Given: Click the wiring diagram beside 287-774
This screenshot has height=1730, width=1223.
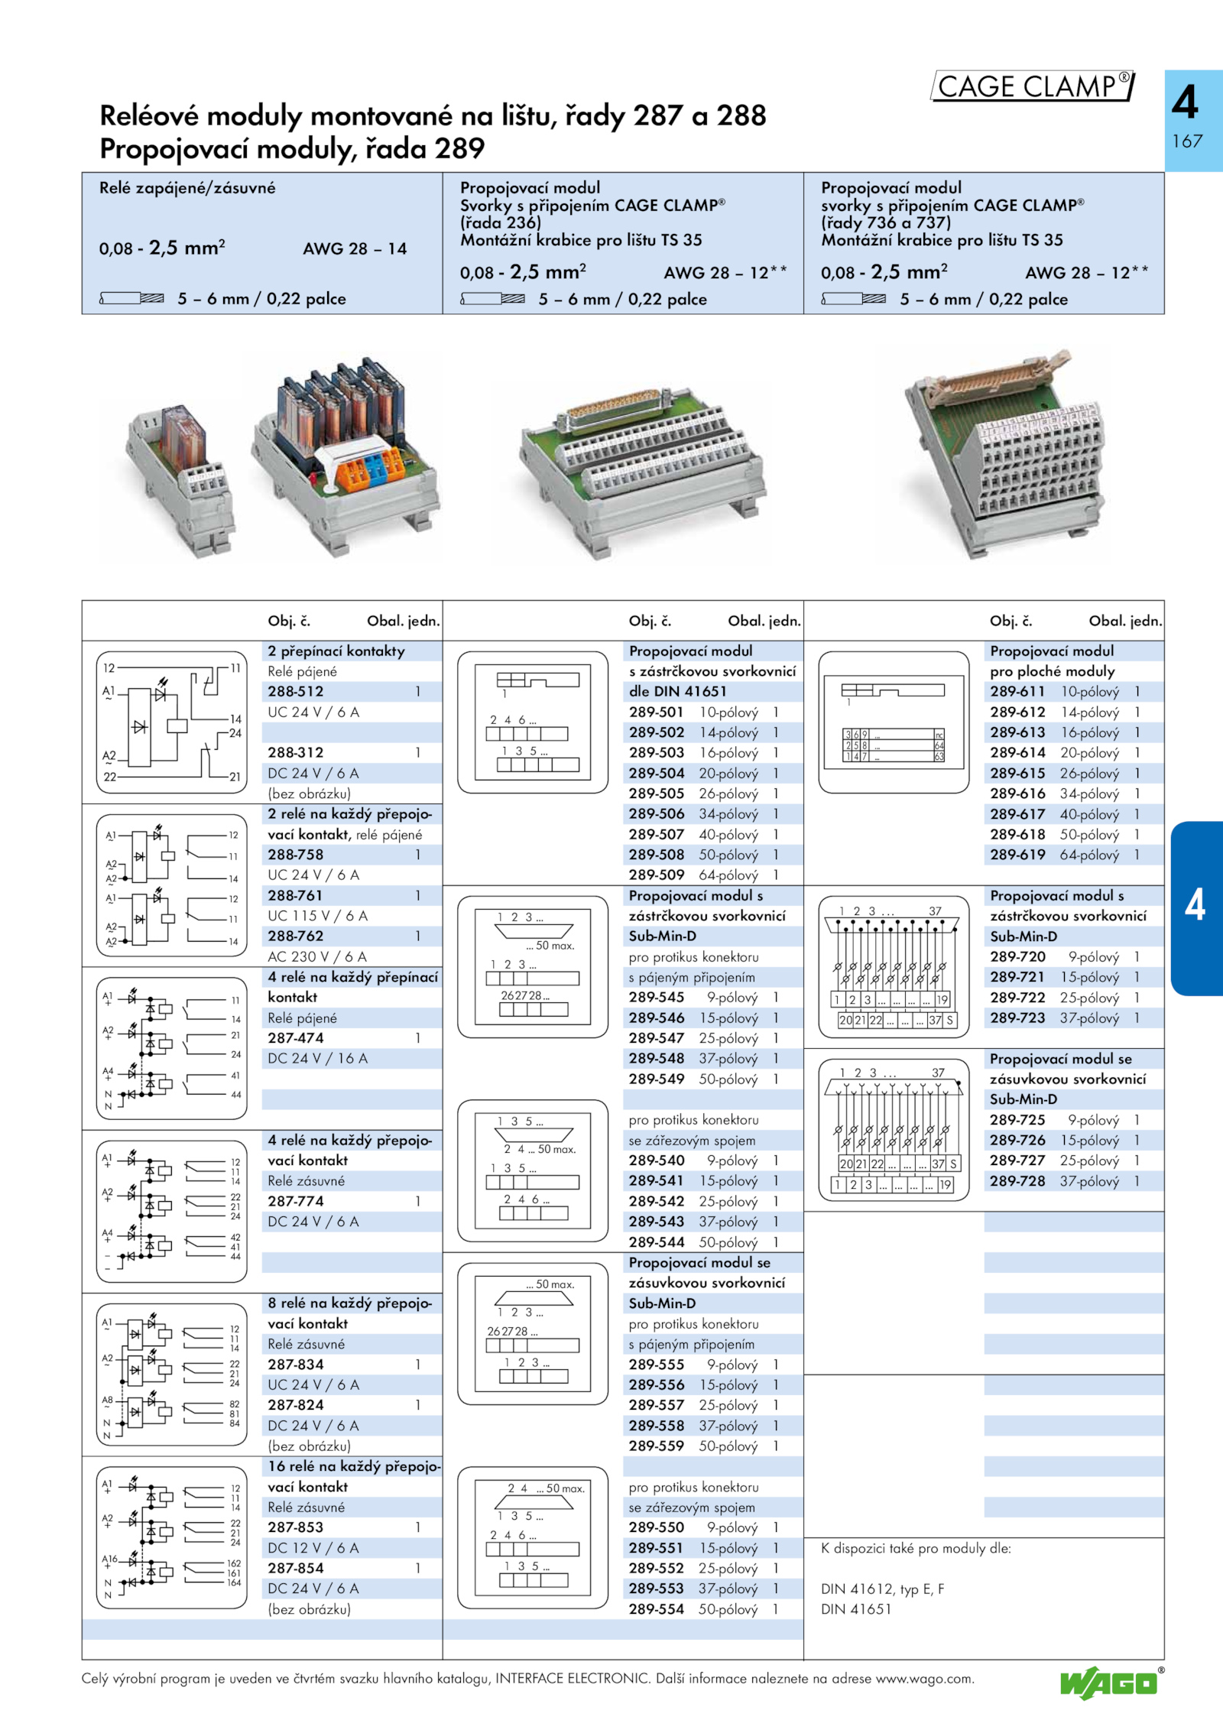Looking at the screenshot, I should tap(172, 1212).
